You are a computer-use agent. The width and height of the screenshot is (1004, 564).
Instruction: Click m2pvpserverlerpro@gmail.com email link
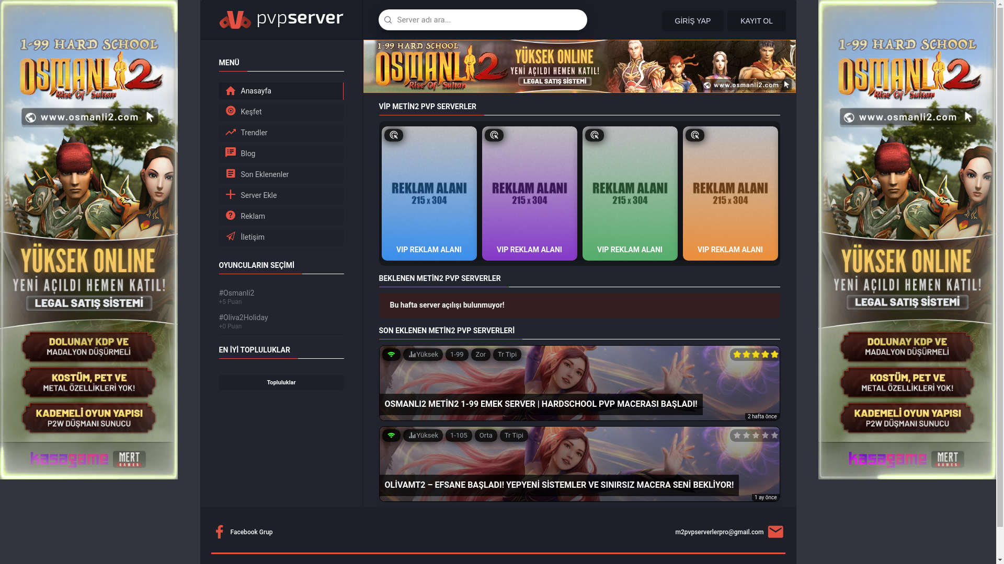click(719, 532)
